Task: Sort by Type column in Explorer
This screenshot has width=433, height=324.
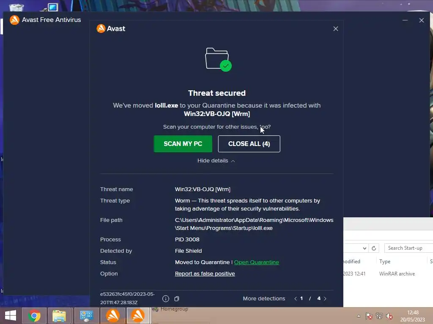Action: [x=385, y=262]
